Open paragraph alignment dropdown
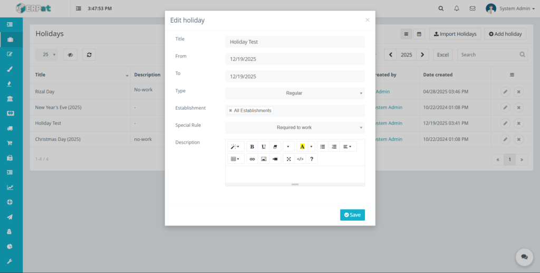540x273 pixels. [348, 146]
